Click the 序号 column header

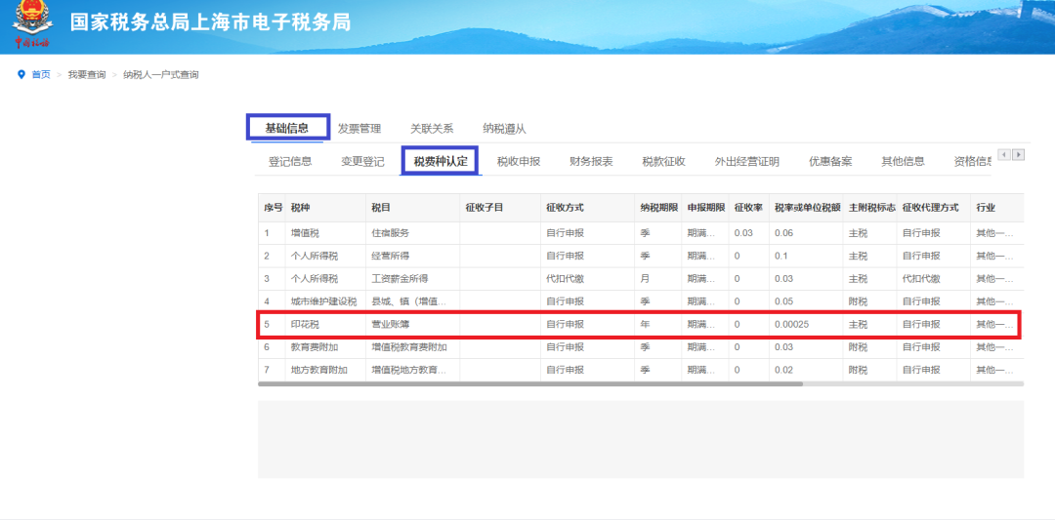tap(273, 208)
